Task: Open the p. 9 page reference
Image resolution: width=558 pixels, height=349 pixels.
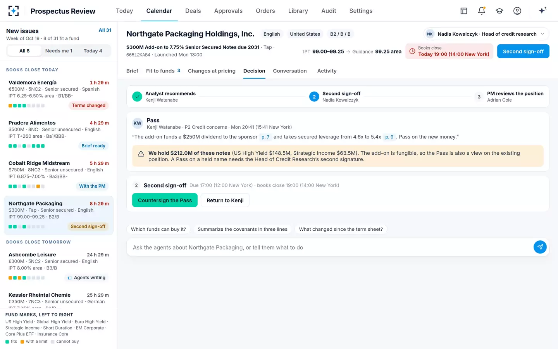Action: coord(389,137)
